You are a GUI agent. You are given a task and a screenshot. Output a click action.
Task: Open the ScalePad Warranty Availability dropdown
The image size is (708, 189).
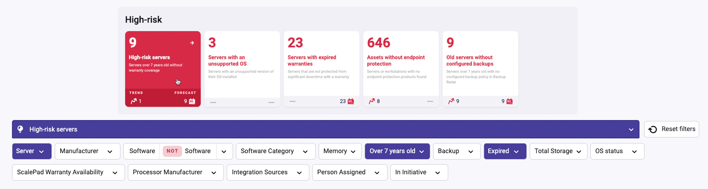[x=68, y=172]
